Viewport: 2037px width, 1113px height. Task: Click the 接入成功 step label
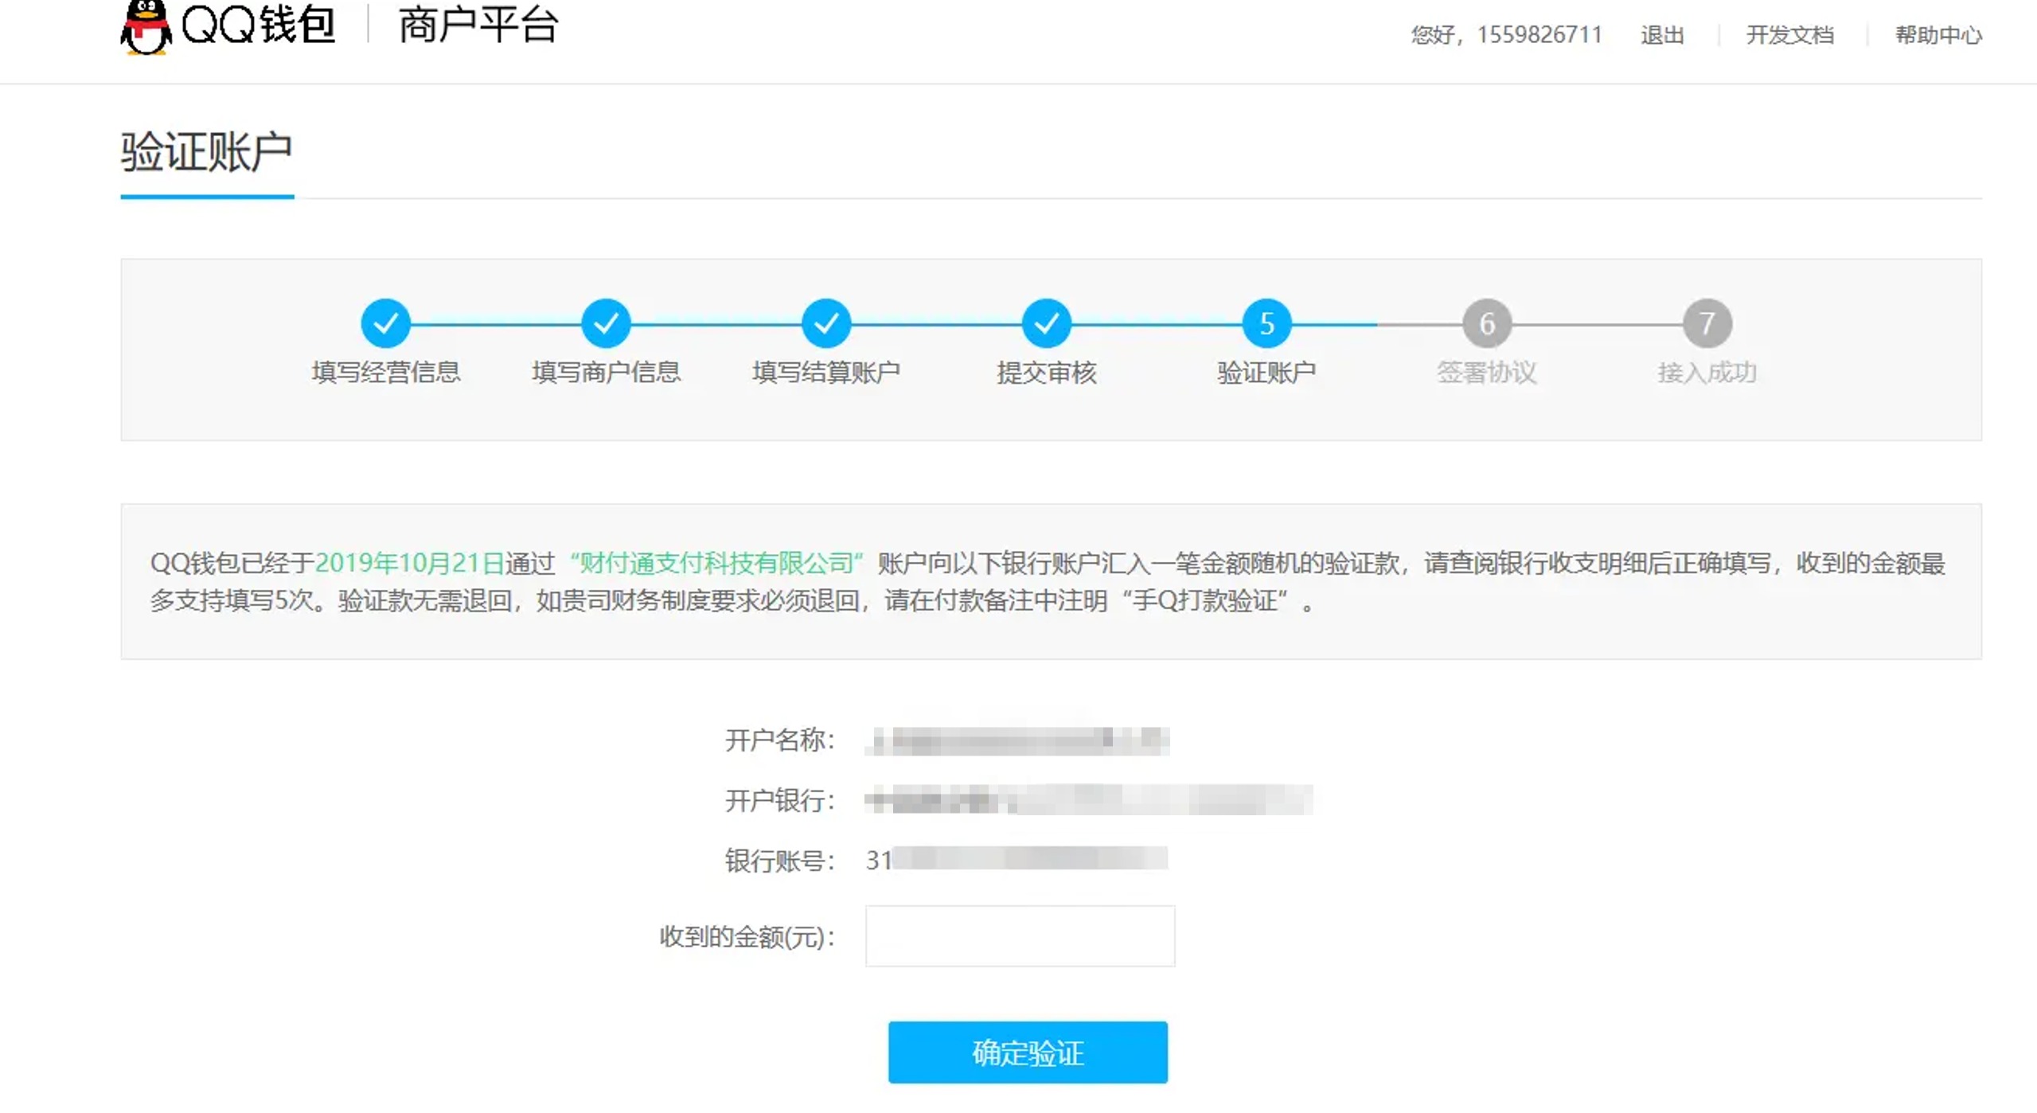[1707, 373]
